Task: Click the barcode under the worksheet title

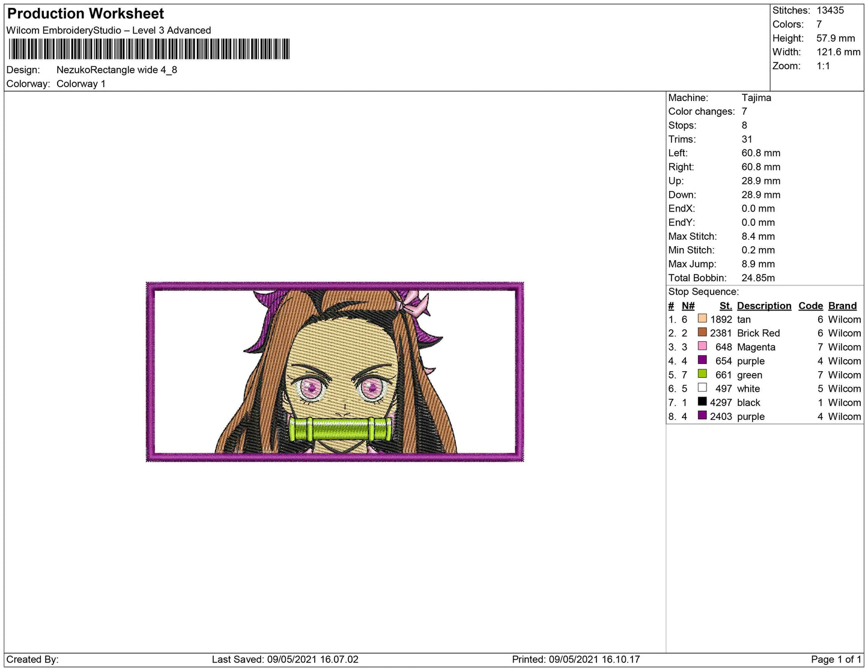Action: click(x=148, y=49)
